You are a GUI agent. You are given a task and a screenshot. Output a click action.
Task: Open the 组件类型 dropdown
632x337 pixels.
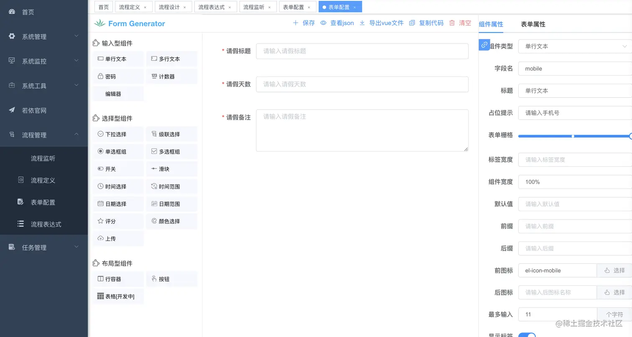click(x=575, y=46)
